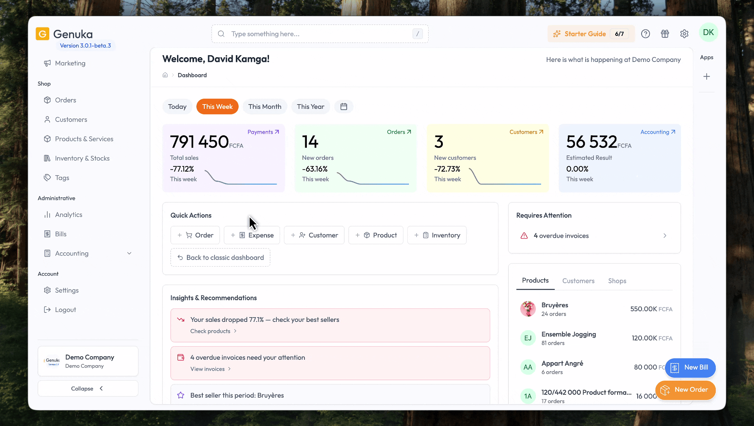This screenshot has height=426, width=754.
Task: Click the home breadcrumb icon
Action: pyautogui.click(x=165, y=75)
